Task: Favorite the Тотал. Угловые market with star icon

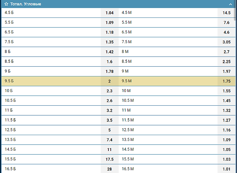Action: [6, 4]
